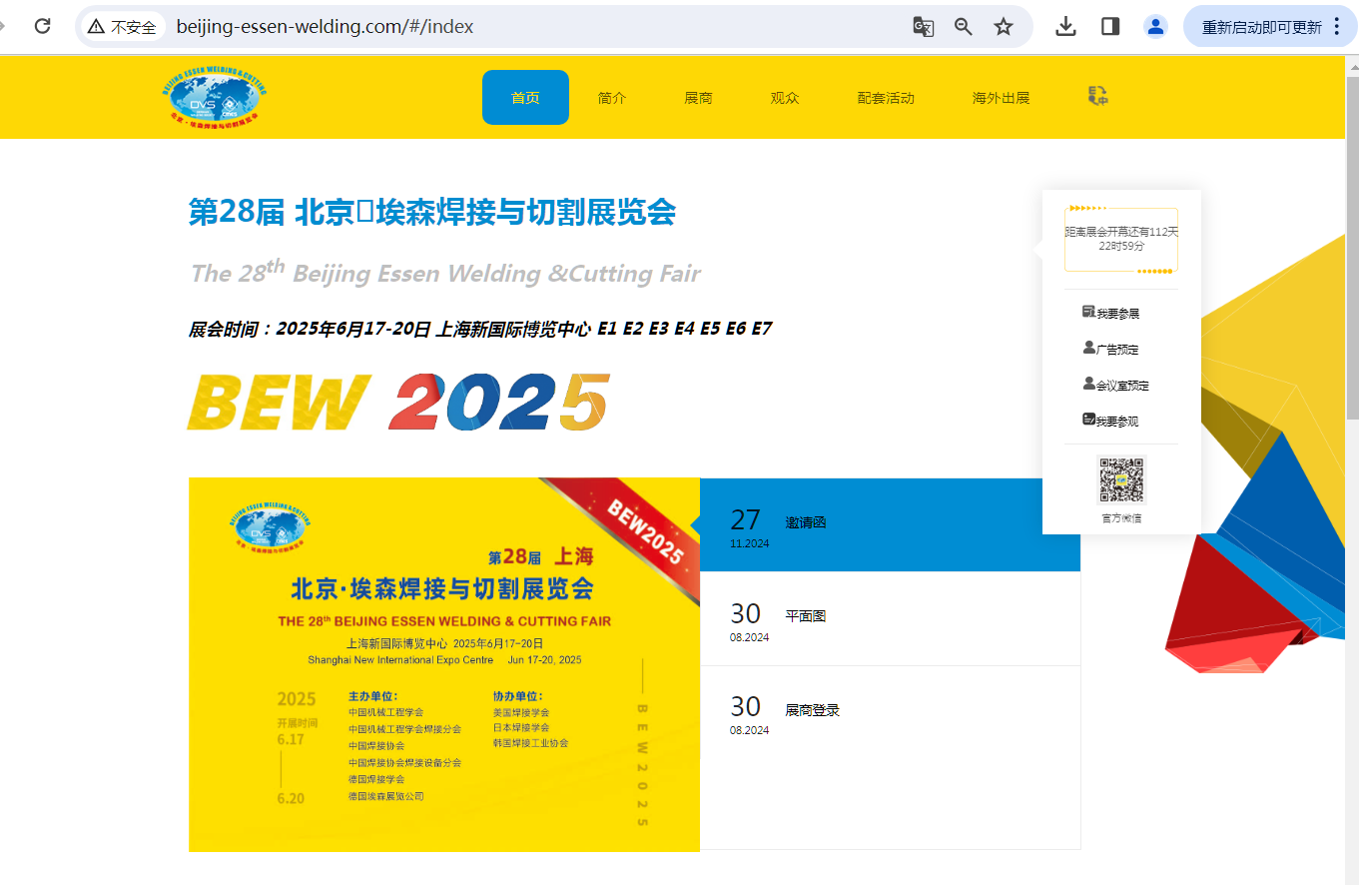1359x885 pixels.
Task: Click the yellow BEW2025 poster image
Action: 444,664
